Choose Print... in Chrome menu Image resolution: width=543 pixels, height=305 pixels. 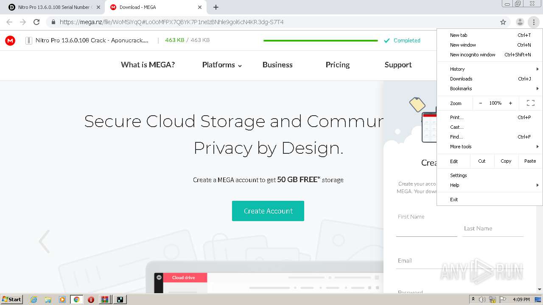(490, 117)
